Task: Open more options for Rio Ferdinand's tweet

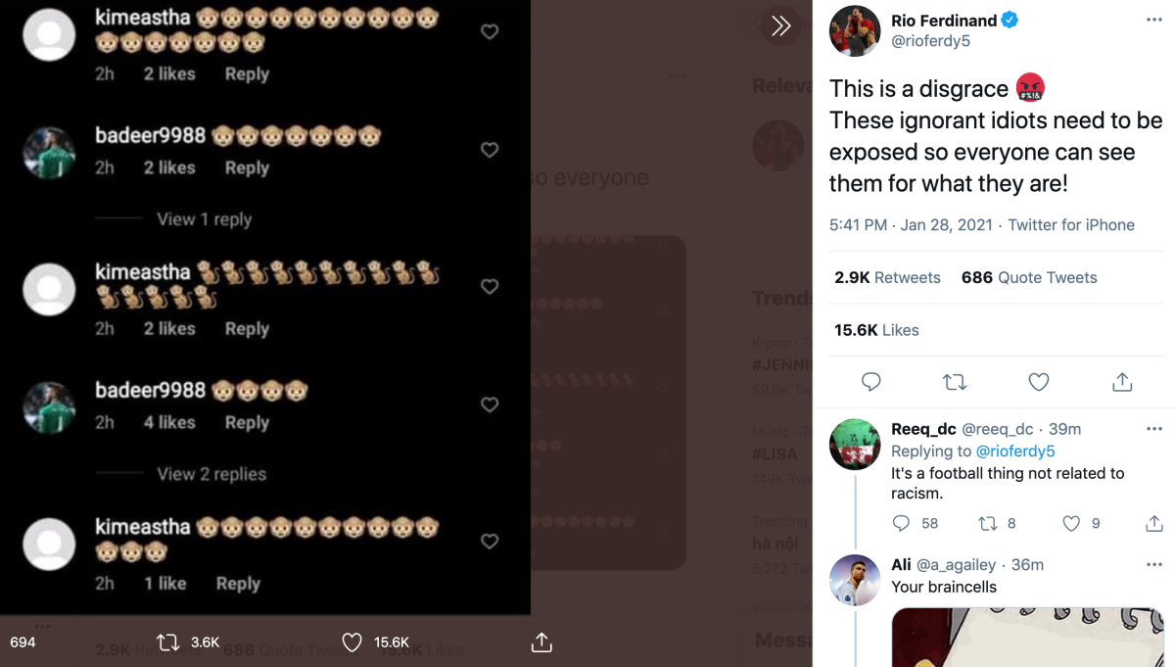Action: click(1154, 21)
